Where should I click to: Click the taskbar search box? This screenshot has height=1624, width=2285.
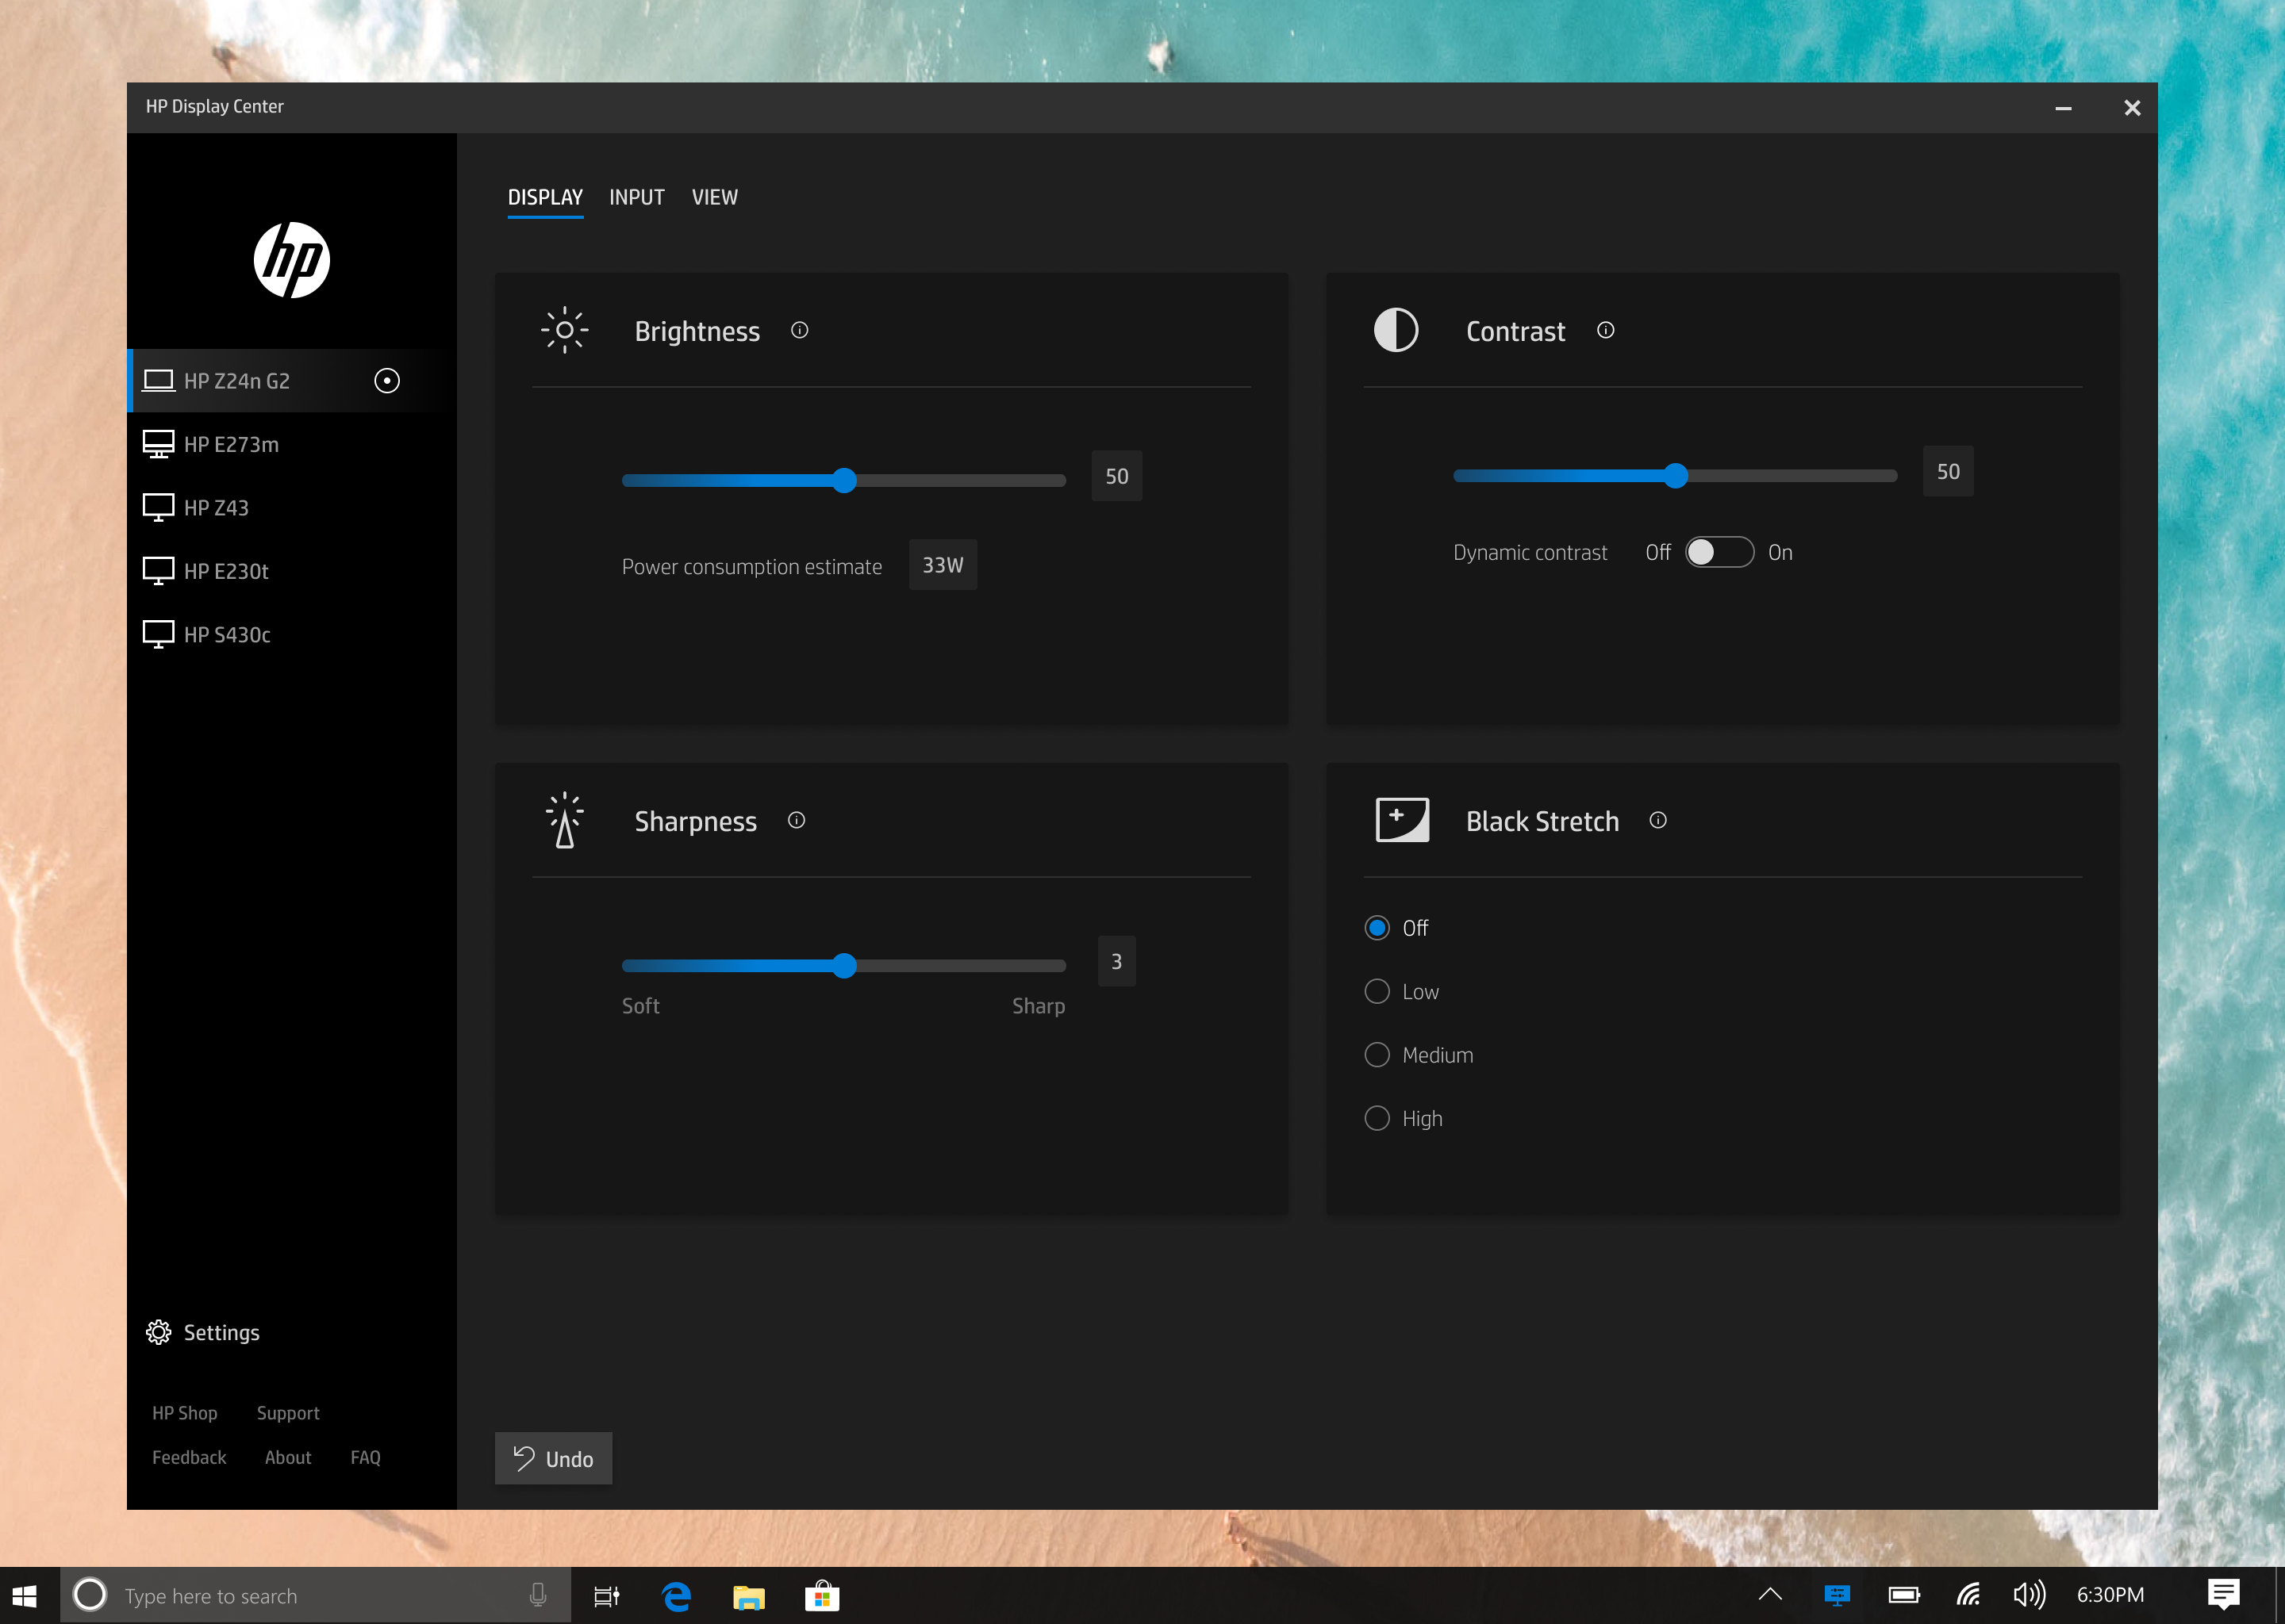click(x=315, y=1596)
